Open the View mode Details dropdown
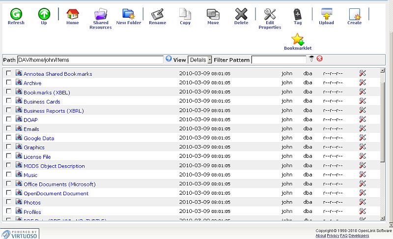393x239 pixels. [x=200, y=60]
